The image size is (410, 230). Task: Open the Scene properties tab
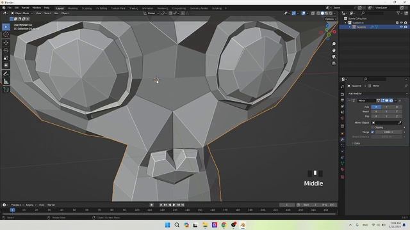342,112
